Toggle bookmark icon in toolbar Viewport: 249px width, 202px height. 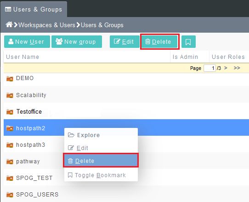pyautogui.click(x=188, y=42)
